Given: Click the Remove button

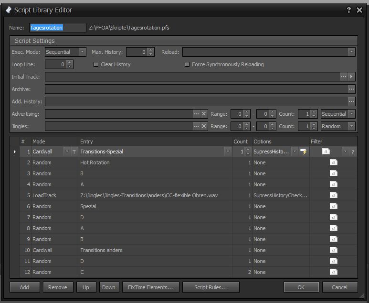Looking at the screenshot, I should 58,287.
